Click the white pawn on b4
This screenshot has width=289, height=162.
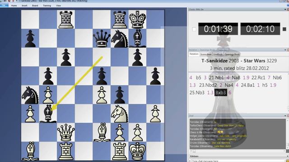[x=48, y=95]
